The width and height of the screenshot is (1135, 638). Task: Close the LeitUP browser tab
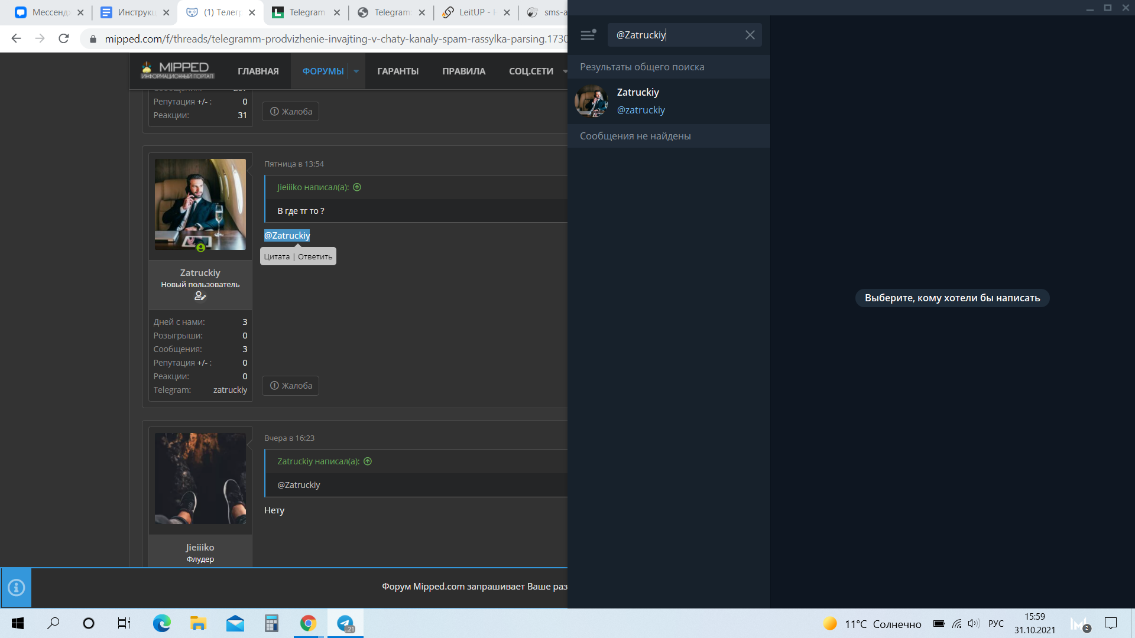pos(507,12)
